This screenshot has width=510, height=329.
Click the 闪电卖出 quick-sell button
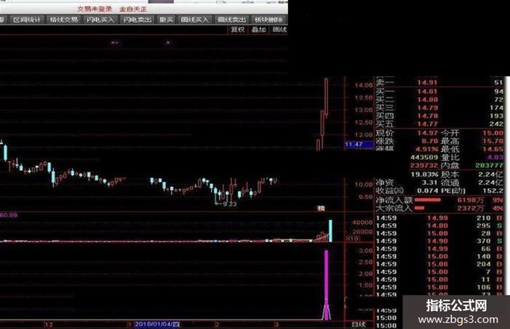(137, 19)
